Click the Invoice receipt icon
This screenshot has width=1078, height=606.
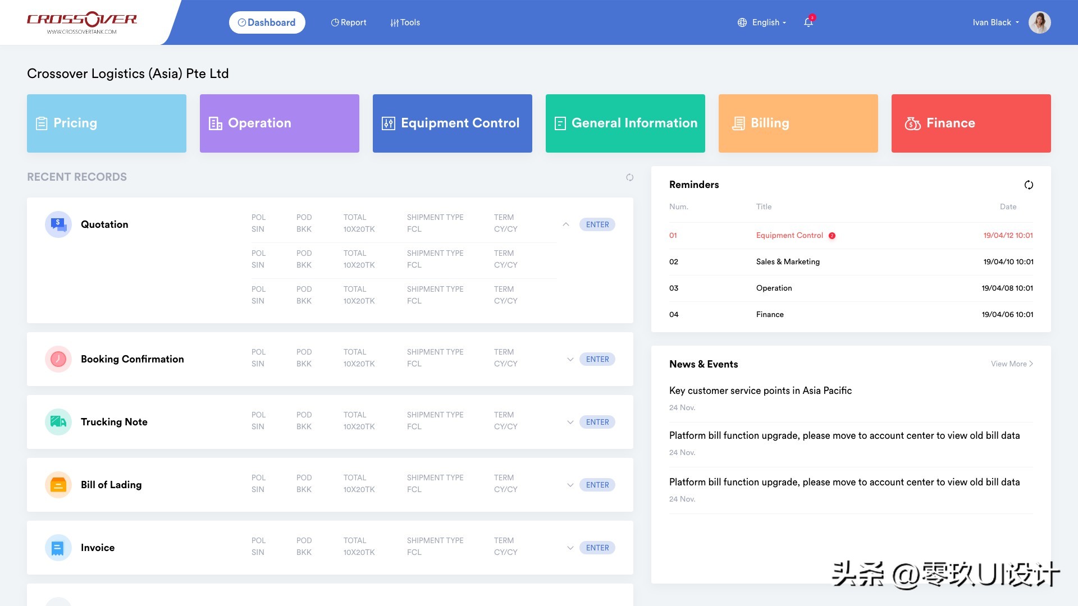(x=58, y=548)
